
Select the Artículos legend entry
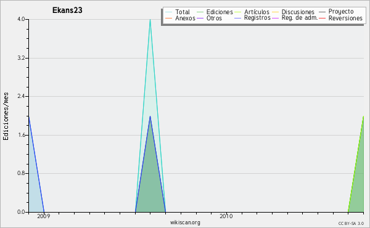click(x=257, y=12)
